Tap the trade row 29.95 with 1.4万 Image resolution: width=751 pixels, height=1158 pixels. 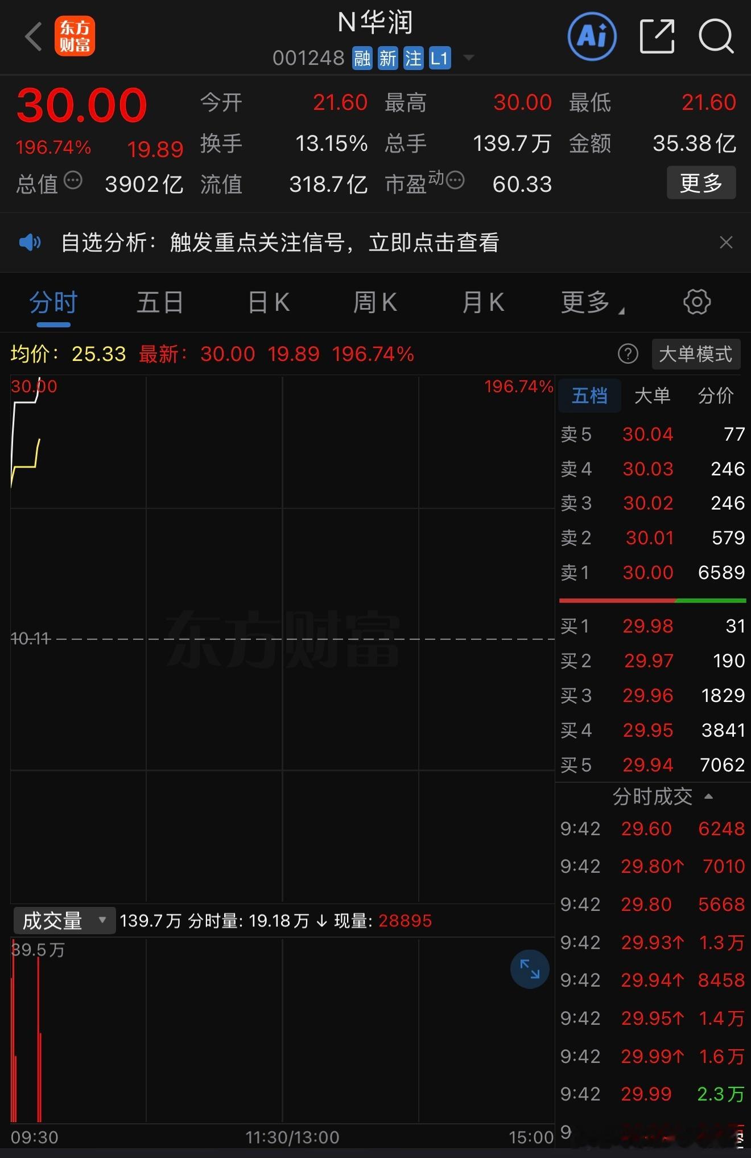coord(652,1019)
